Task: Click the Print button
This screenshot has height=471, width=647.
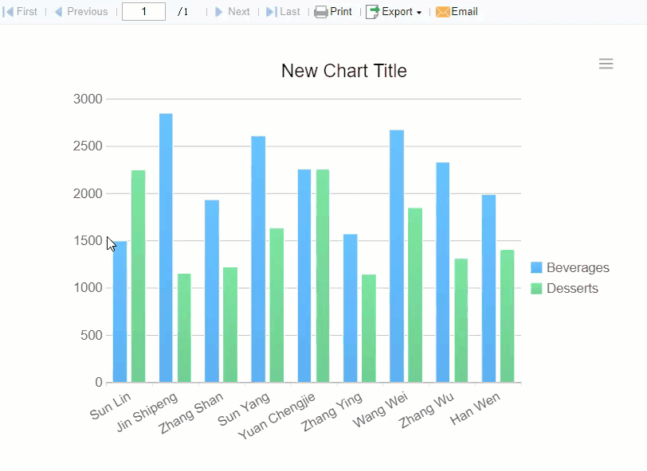Action: [333, 11]
